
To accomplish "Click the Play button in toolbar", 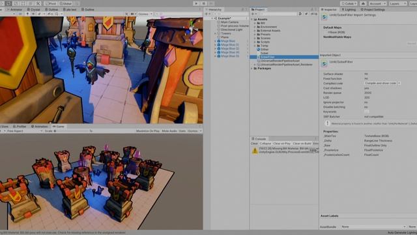I will (x=196, y=3).
